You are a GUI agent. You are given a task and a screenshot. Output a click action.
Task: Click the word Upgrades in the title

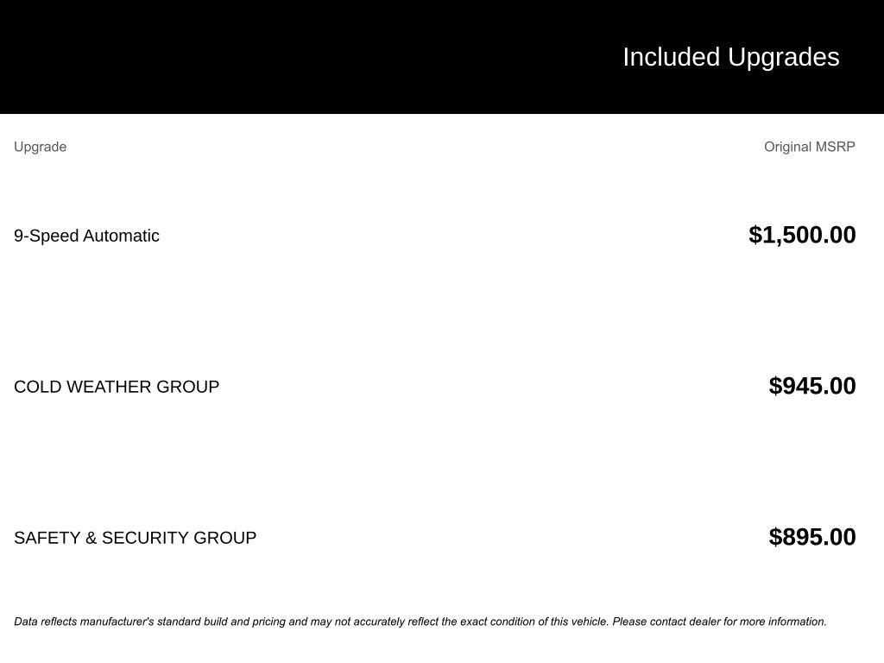tap(783, 57)
